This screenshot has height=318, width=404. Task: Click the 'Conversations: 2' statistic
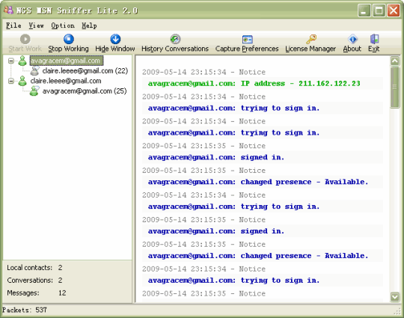click(34, 281)
